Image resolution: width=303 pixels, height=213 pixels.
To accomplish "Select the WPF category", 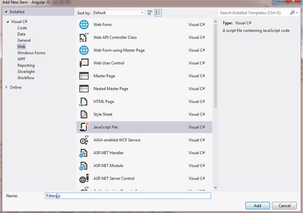I will point(21,59).
